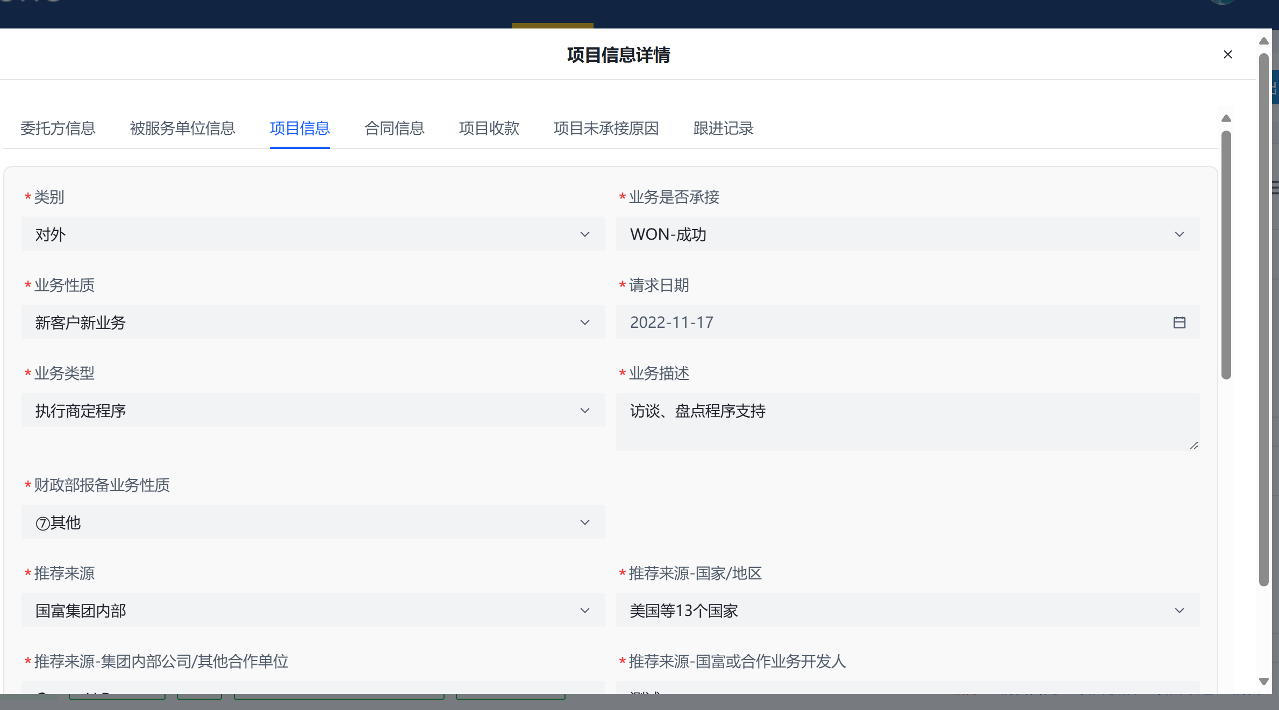Click outer scrollbar down arrow
The width and height of the screenshot is (1279, 710).
coord(1263,681)
